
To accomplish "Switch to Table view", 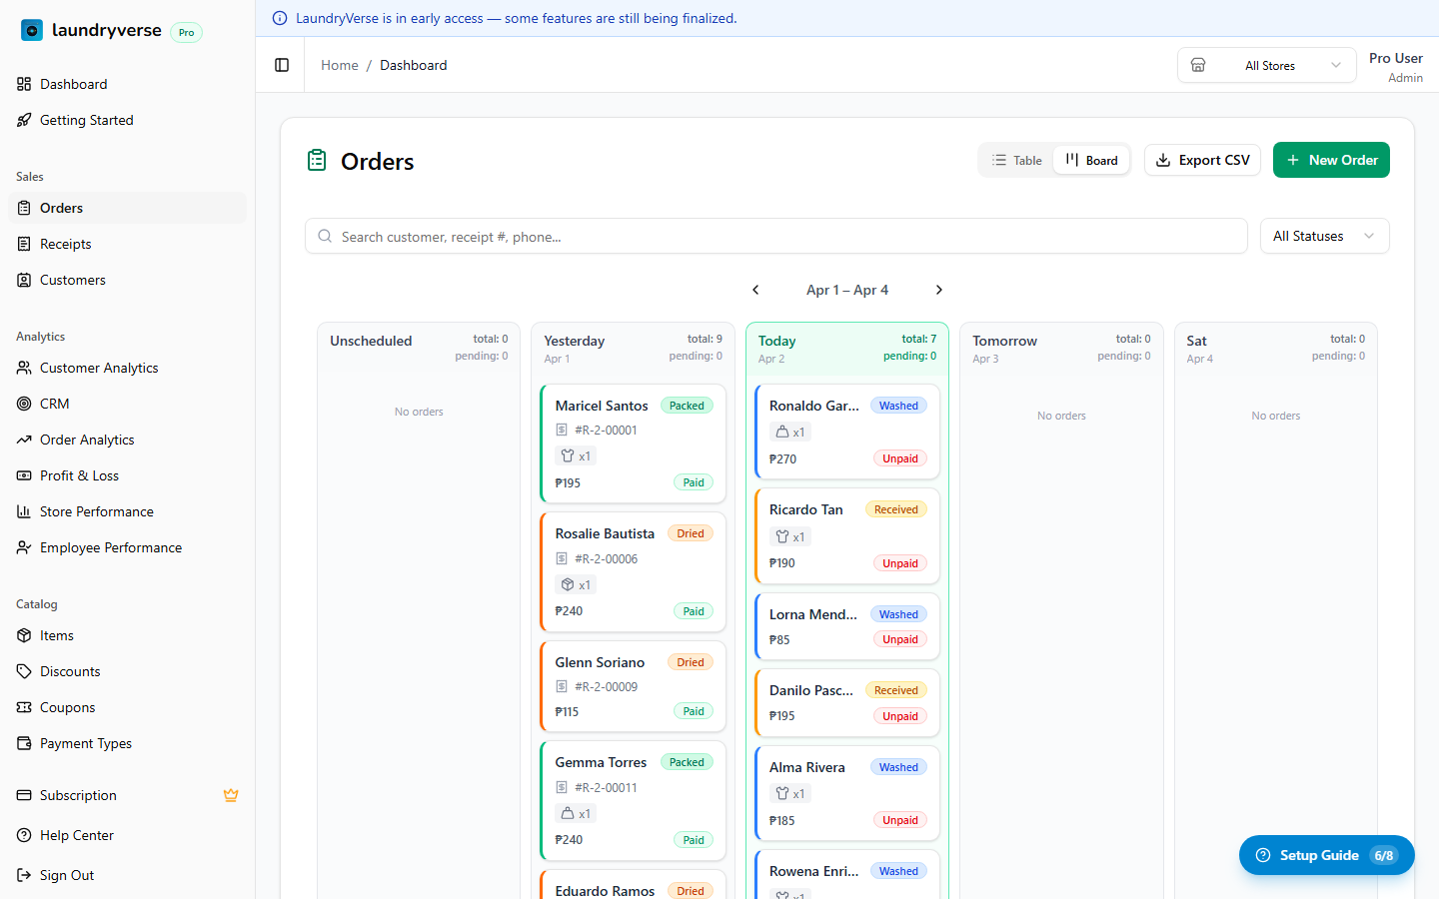I will (1016, 160).
